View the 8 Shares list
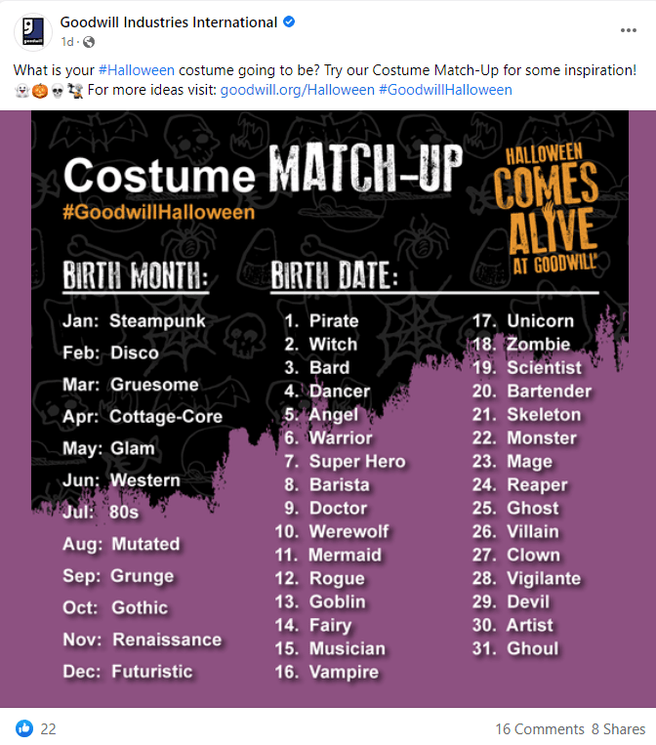 tap(618, 728)
